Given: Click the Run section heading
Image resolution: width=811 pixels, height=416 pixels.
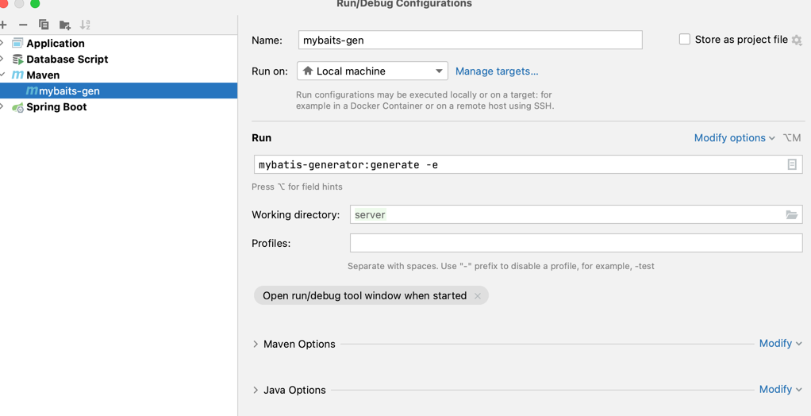Looking at the screenshot, I should (261, 138).
